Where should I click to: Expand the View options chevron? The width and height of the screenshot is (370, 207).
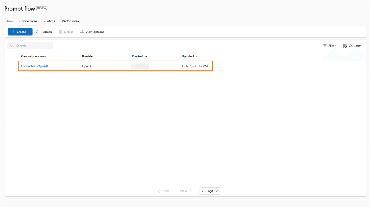106,32
